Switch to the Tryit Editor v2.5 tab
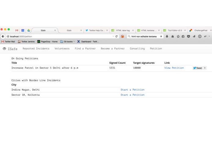 click(175, 31)
